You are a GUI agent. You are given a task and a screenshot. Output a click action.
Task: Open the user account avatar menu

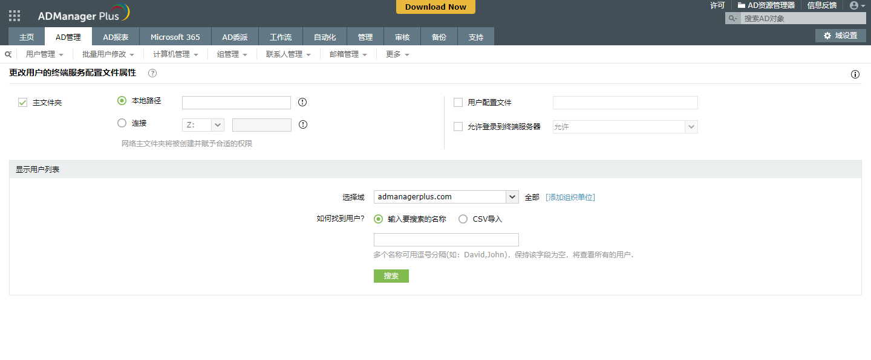[x=856, y=5]
